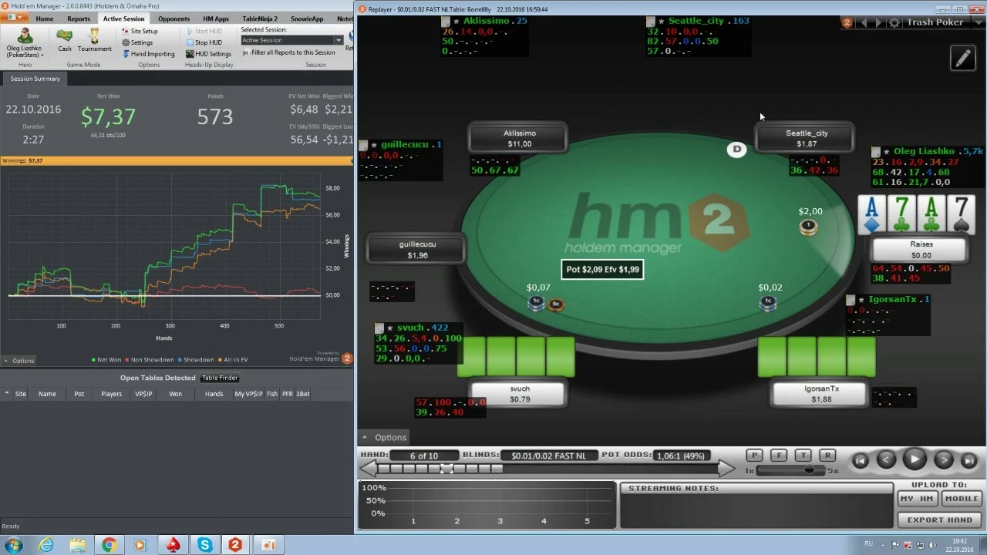Open Selected Session dropdown

291,40
